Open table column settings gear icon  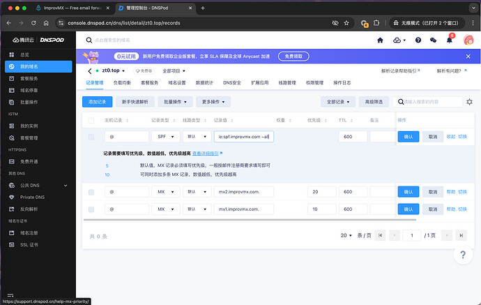(x=469, y=102)
